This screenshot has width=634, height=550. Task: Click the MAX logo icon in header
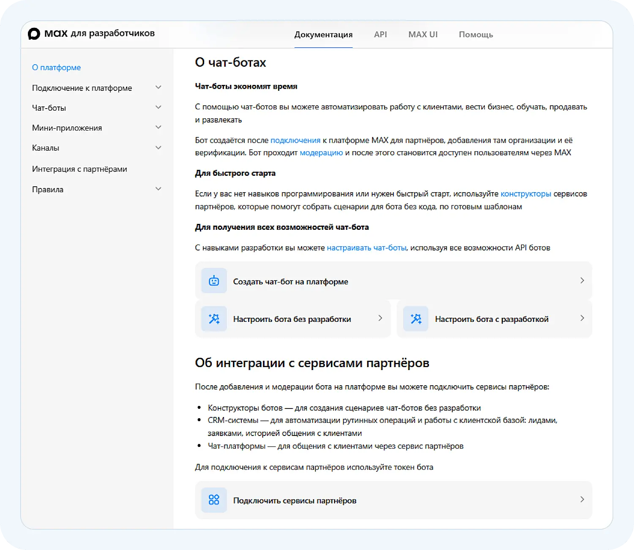tap(34, 34)
